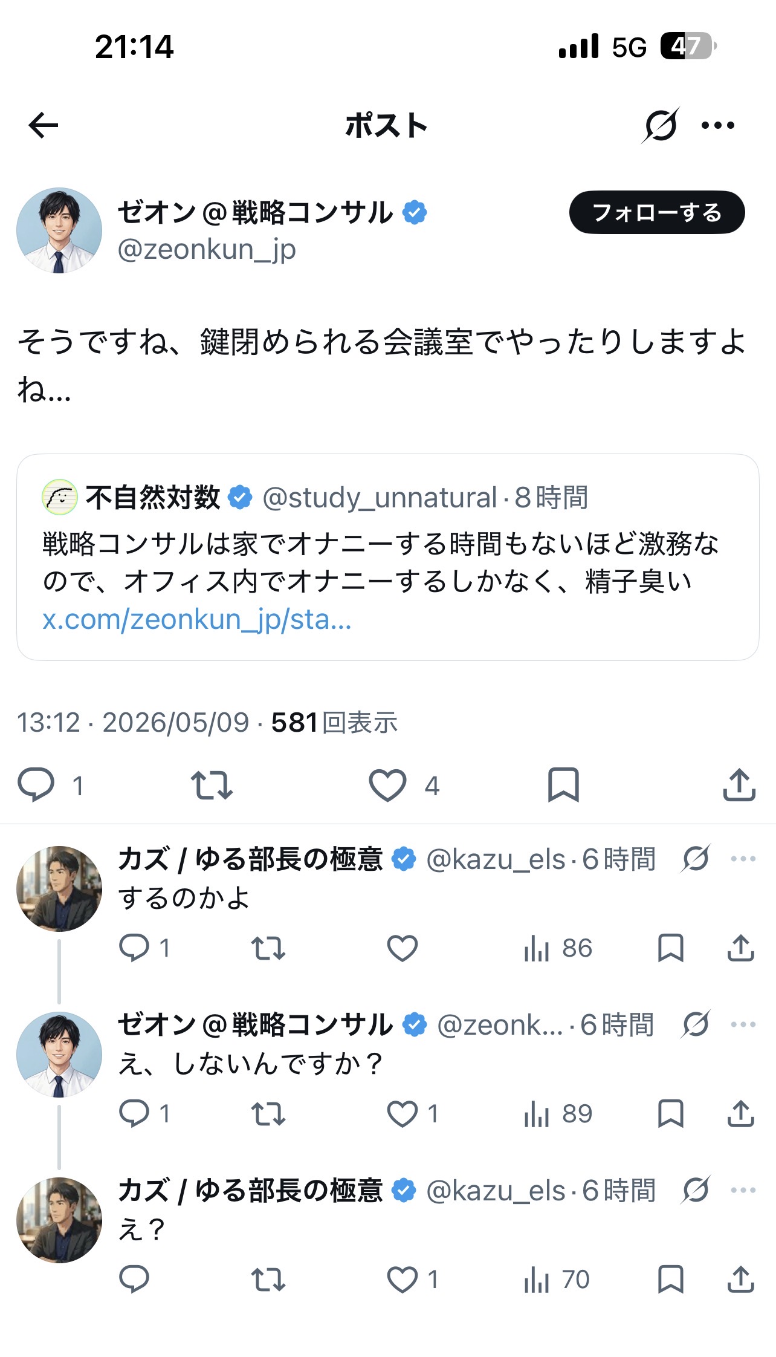Open the more options menu in header

[x=718, y=126]
